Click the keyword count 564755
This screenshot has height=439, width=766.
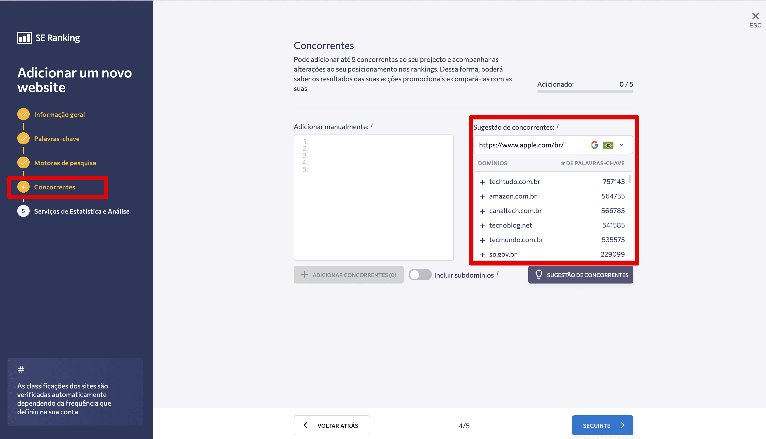tap(613, 196)
